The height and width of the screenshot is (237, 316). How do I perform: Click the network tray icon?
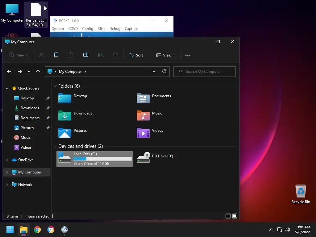click(280, 230)
